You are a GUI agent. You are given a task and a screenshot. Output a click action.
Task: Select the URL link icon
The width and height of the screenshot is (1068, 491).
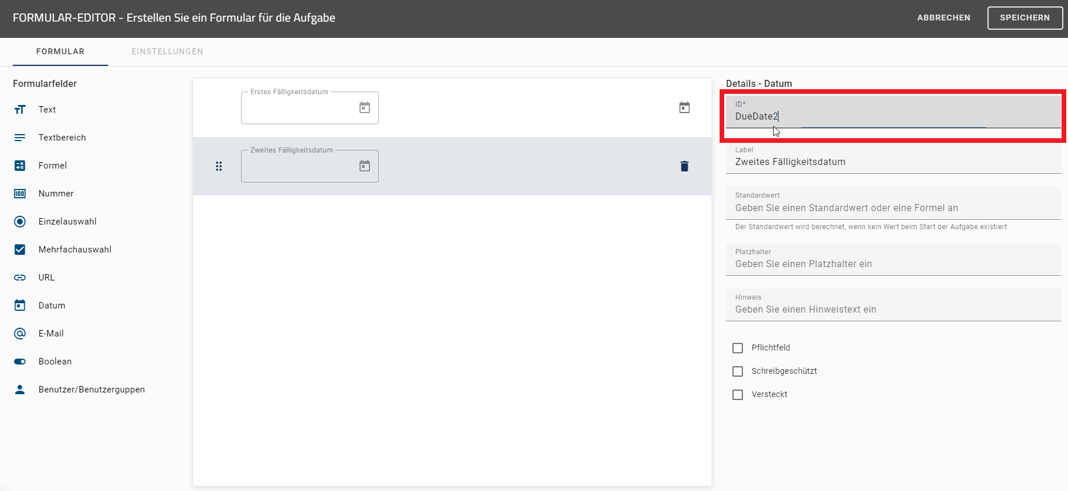(20, 278)
